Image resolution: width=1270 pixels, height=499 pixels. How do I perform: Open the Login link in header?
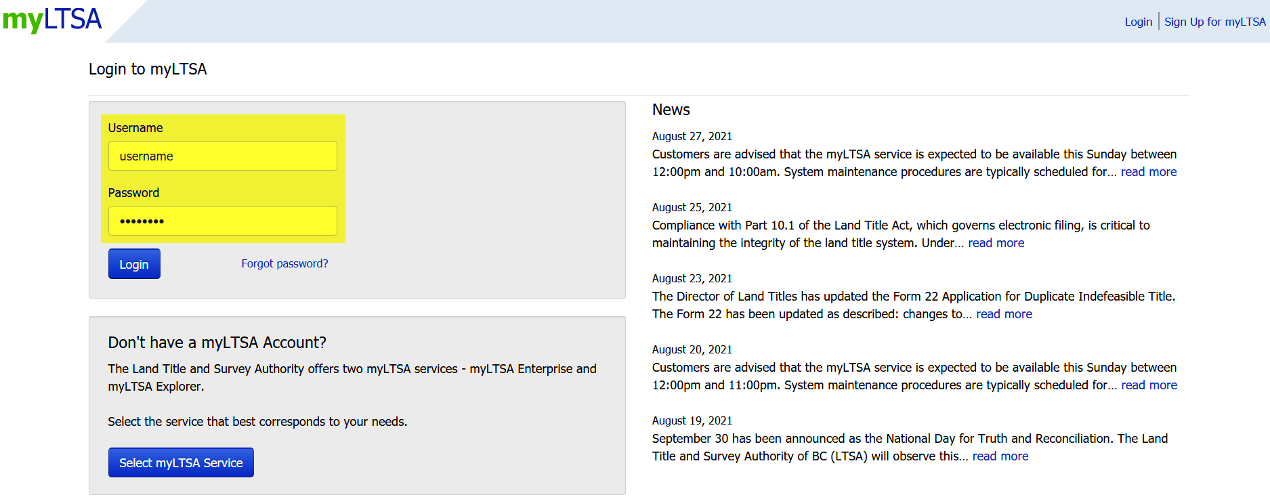pyautogui.click(x=1138, y=22)
